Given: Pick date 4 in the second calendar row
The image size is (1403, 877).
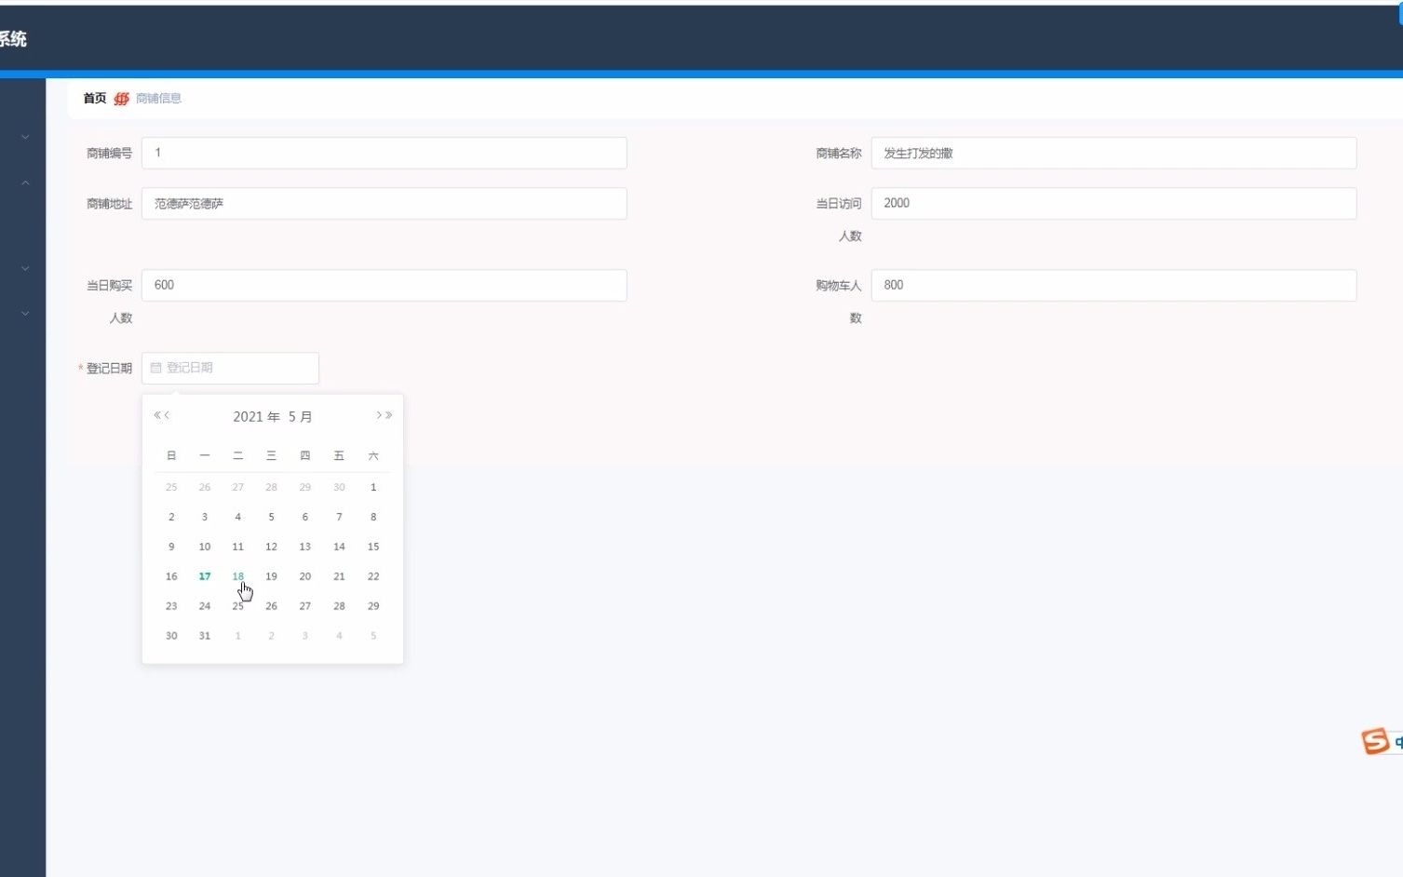Looking at the screenshot, I should pyautogui.click(x=237, y=517).
